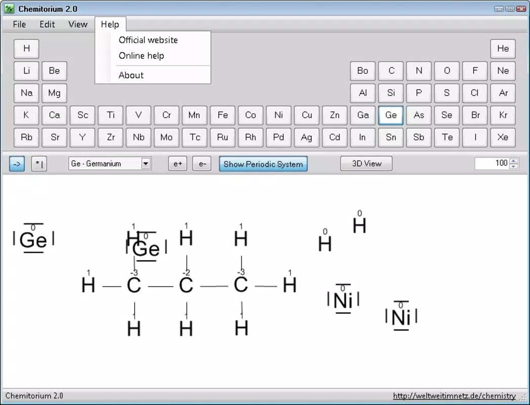
Task: Open weltweitimnetz.de/chemistry link
Action: [454, 396]
